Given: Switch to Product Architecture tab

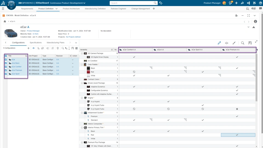Looking at the screenshot, I should click(x=71, y=9).
